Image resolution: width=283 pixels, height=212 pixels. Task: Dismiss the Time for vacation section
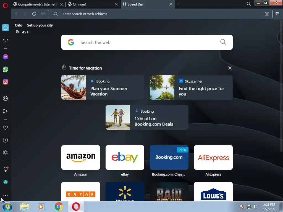(230, 68)
